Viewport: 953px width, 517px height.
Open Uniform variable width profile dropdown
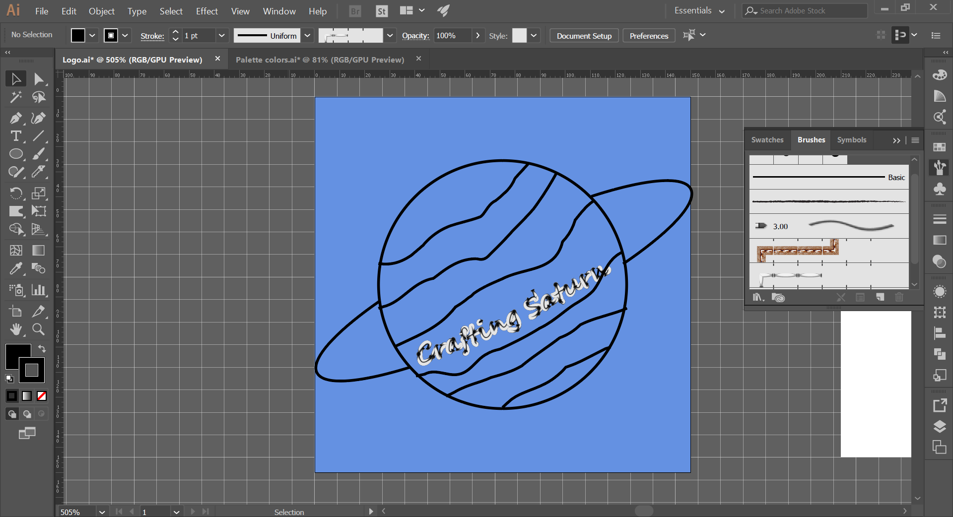[307, 36]
